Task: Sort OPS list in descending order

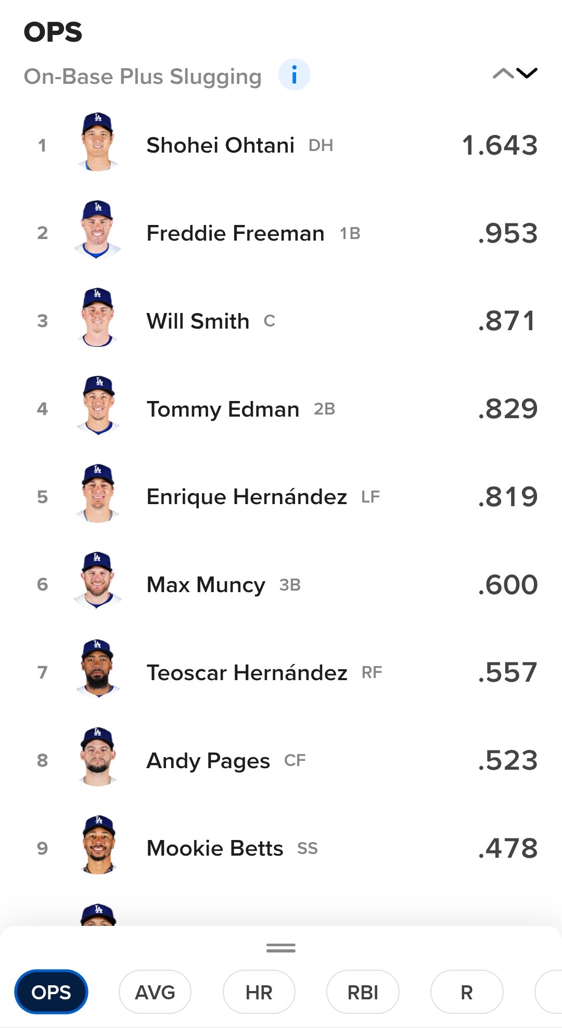Action: click(527, 73)
